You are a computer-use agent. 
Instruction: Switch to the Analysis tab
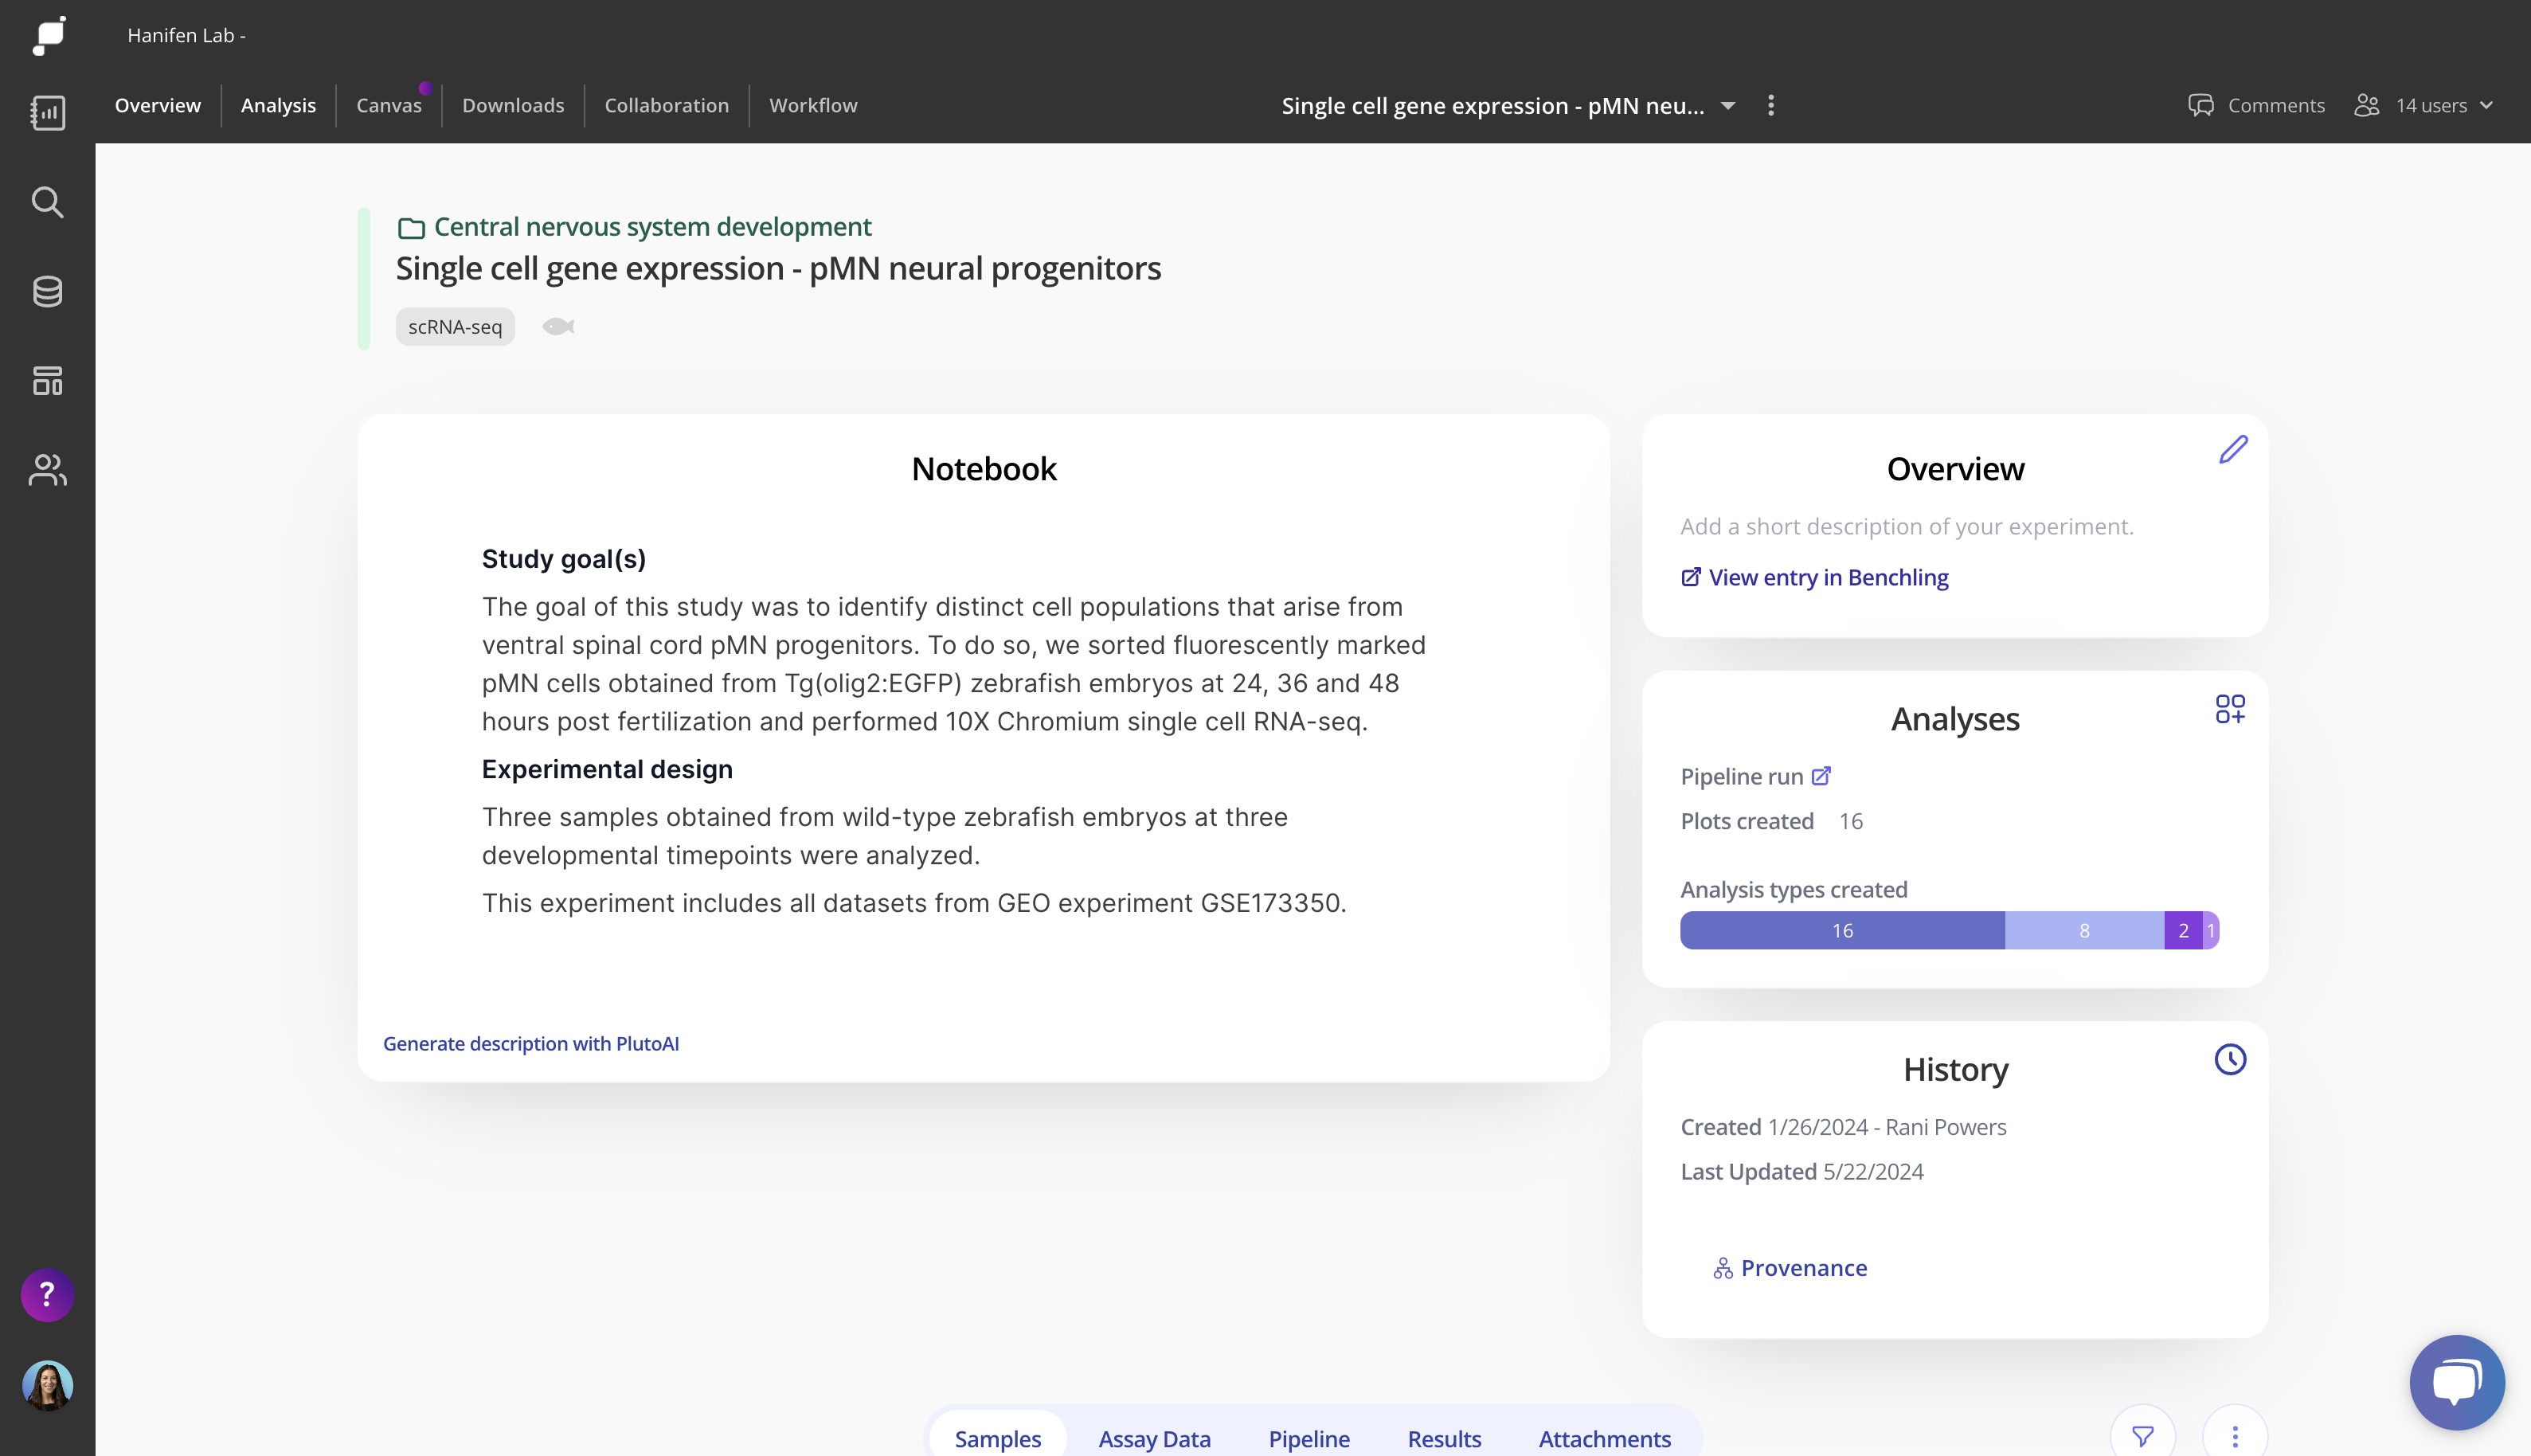[x=278, y=106]
